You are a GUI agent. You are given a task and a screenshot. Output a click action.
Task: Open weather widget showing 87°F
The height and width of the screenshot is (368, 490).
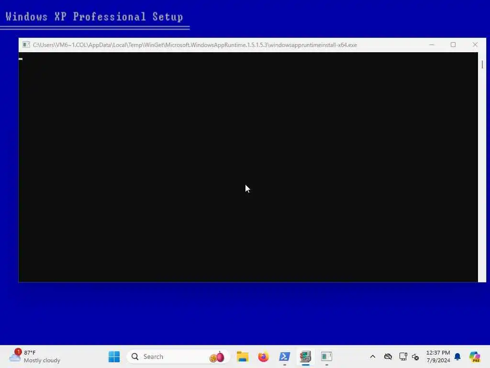(35, 356)
